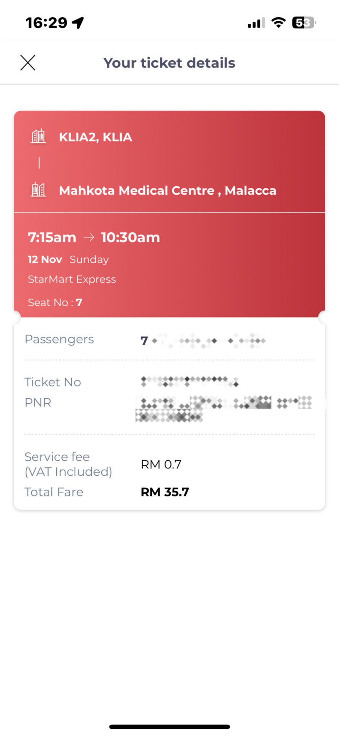Screen dimensions: 339x736
Task: Tap the 10:30am arrival time
Action: coord(130,238)
